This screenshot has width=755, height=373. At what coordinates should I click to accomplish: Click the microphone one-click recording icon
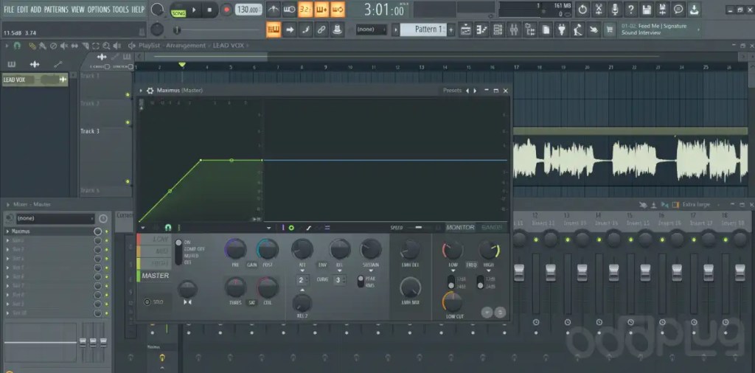pyautogui.click(x=615, y=9)
